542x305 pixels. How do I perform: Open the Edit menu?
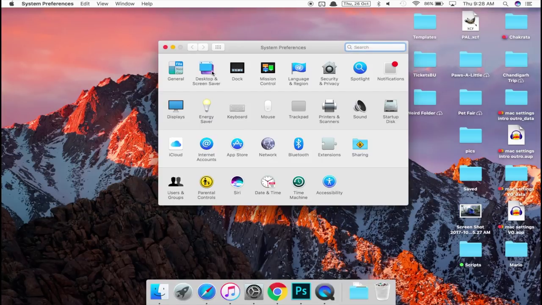pos(85,4)
